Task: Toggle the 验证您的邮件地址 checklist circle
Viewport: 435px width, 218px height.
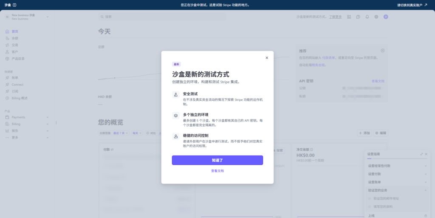Action: (370, 198)
